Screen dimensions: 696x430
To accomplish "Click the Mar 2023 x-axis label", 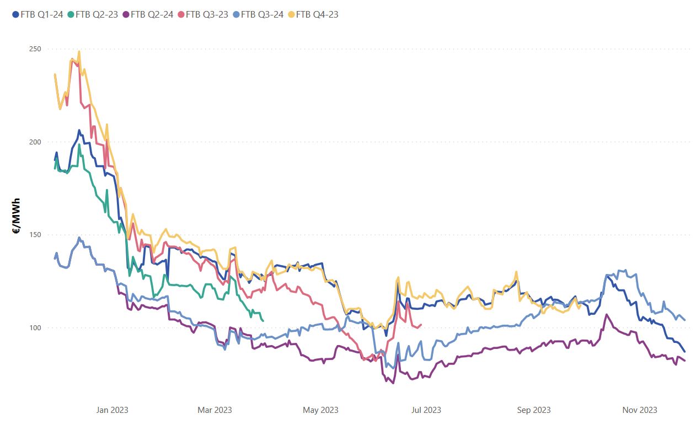I will pyautogui.click(x=215, y=410).
